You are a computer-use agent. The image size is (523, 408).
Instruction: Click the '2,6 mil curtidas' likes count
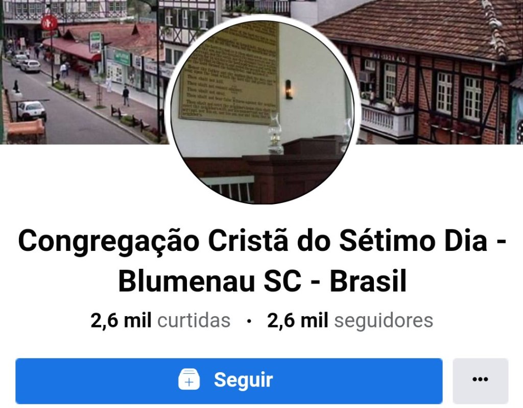coord(160,320)
